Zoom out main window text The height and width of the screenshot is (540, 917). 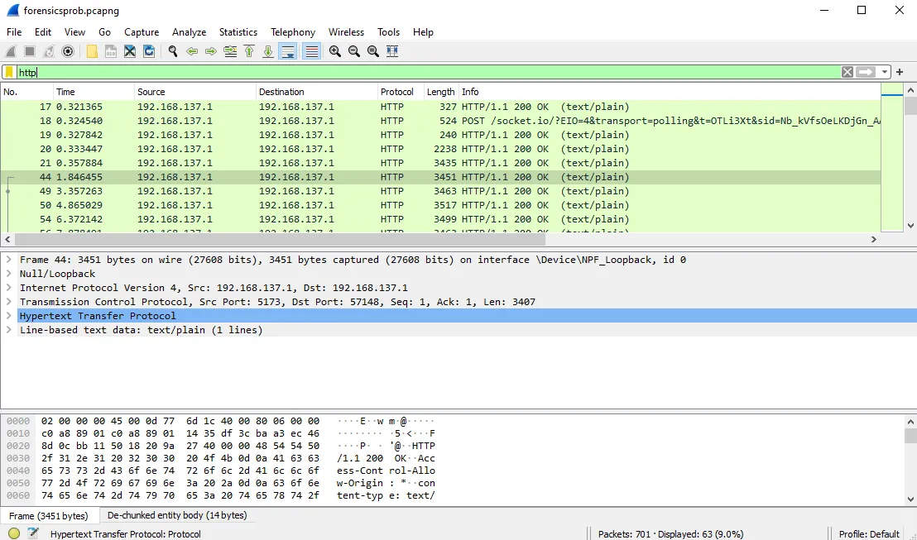coord(354,51)
